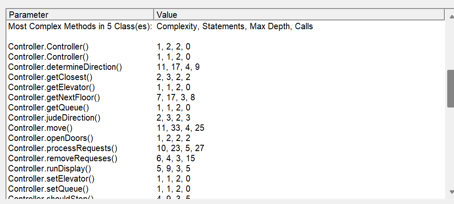Select the Controller.getQueue() row

[226, 108]
